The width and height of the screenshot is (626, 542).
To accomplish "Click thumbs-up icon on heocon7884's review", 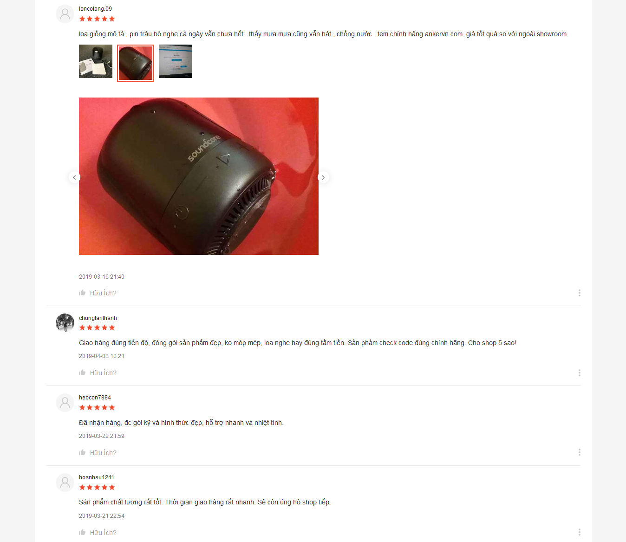I will coord(82,452).
